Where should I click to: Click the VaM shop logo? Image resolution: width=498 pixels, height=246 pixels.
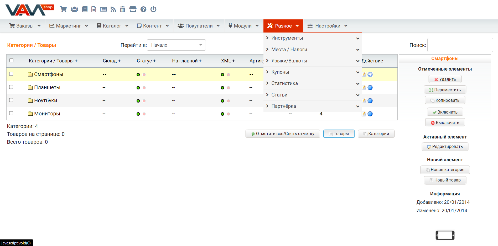pyautogui.click(x=29, y=10)
